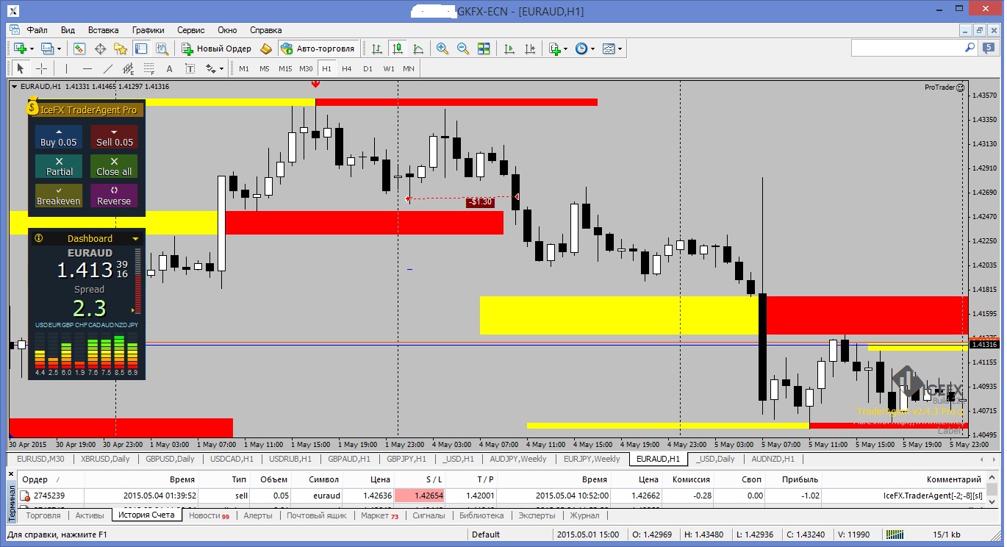
Task: Select the crosshair tool
Action: click(x=42, y=68)
